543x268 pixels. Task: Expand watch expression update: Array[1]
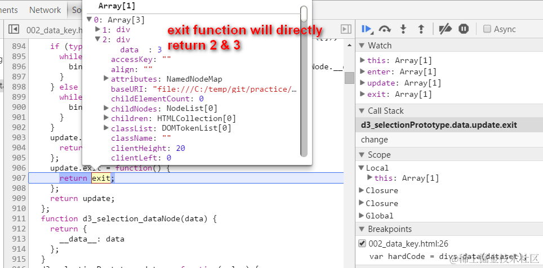pos(362,83)
